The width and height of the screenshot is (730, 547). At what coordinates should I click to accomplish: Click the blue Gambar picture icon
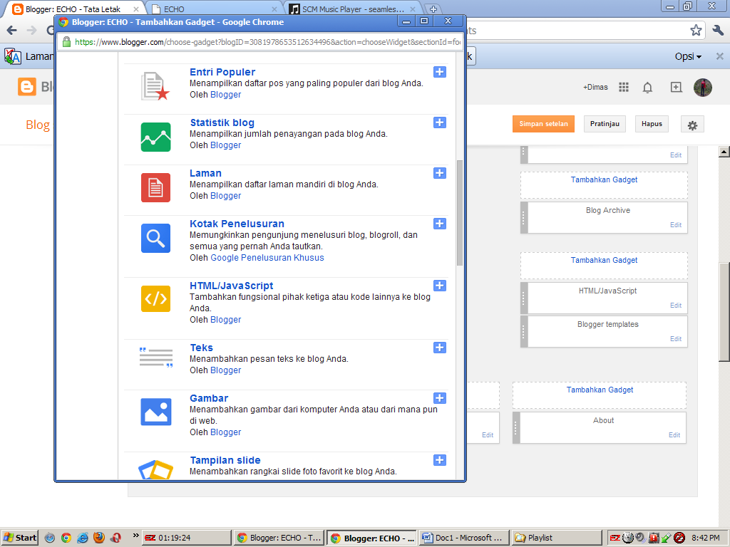click(x=156, y=412)
